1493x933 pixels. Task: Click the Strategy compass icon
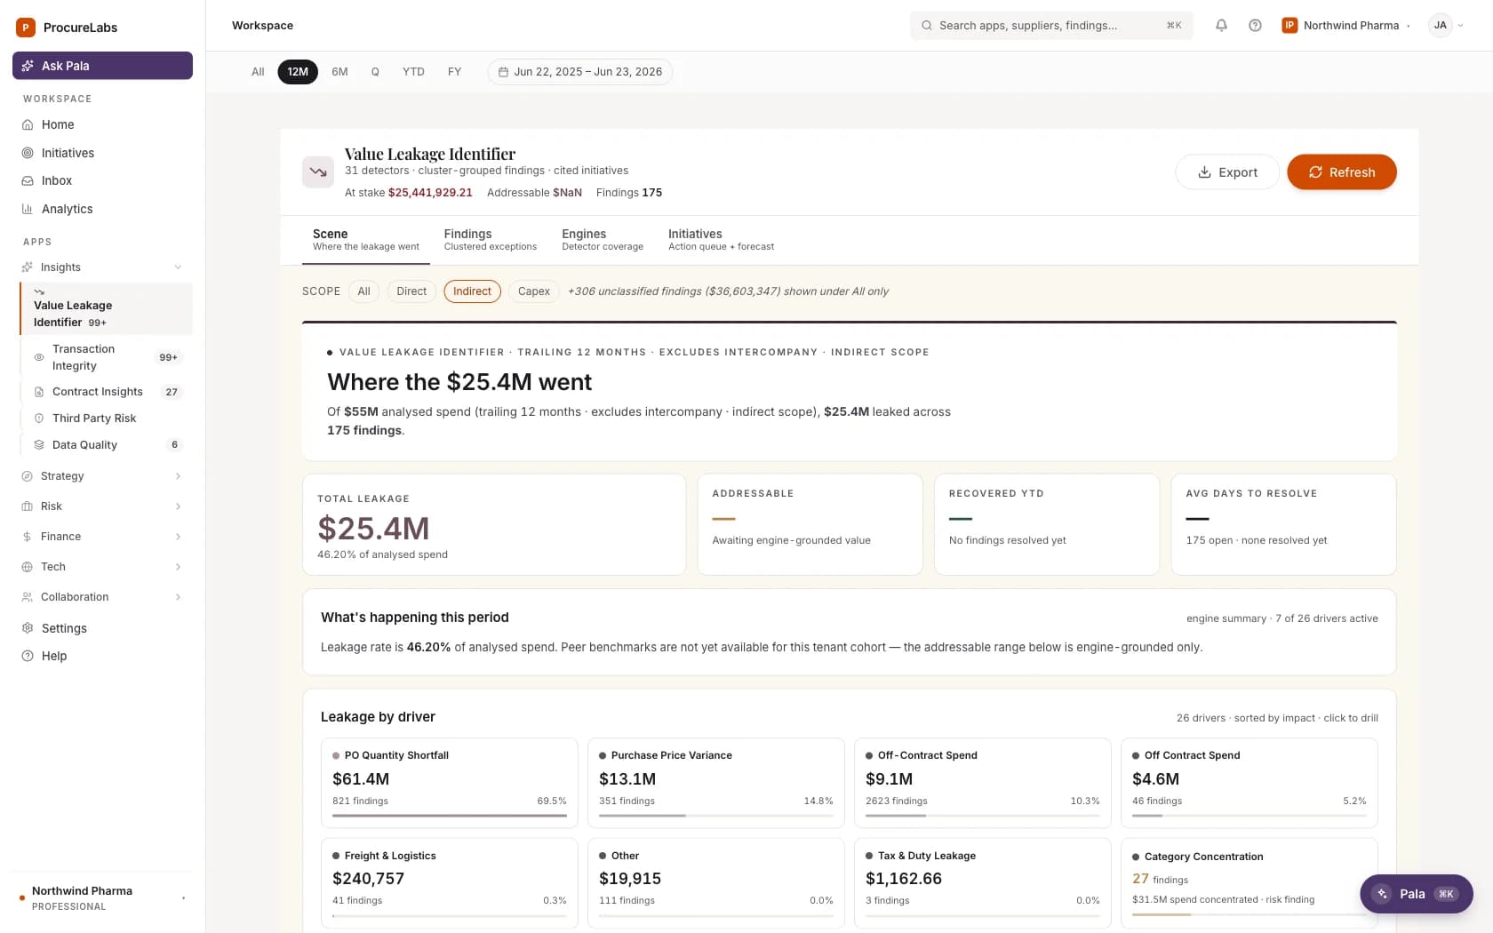(28, 476)
